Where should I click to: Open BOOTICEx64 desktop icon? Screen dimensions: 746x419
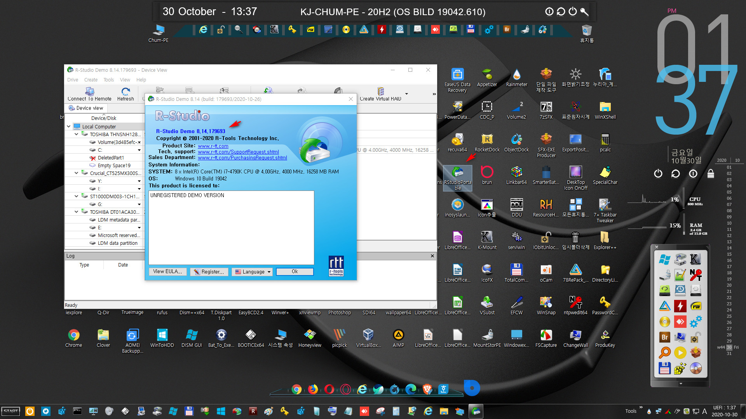(251, 338)
